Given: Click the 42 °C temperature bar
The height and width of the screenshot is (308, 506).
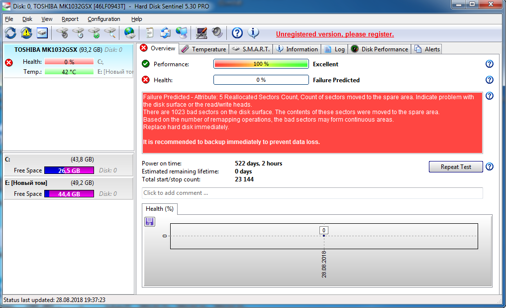Looking at the screenshot, I should [69, 72].
